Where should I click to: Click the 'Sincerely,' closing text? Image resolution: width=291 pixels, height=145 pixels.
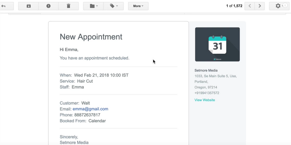[x=69, y=137]
